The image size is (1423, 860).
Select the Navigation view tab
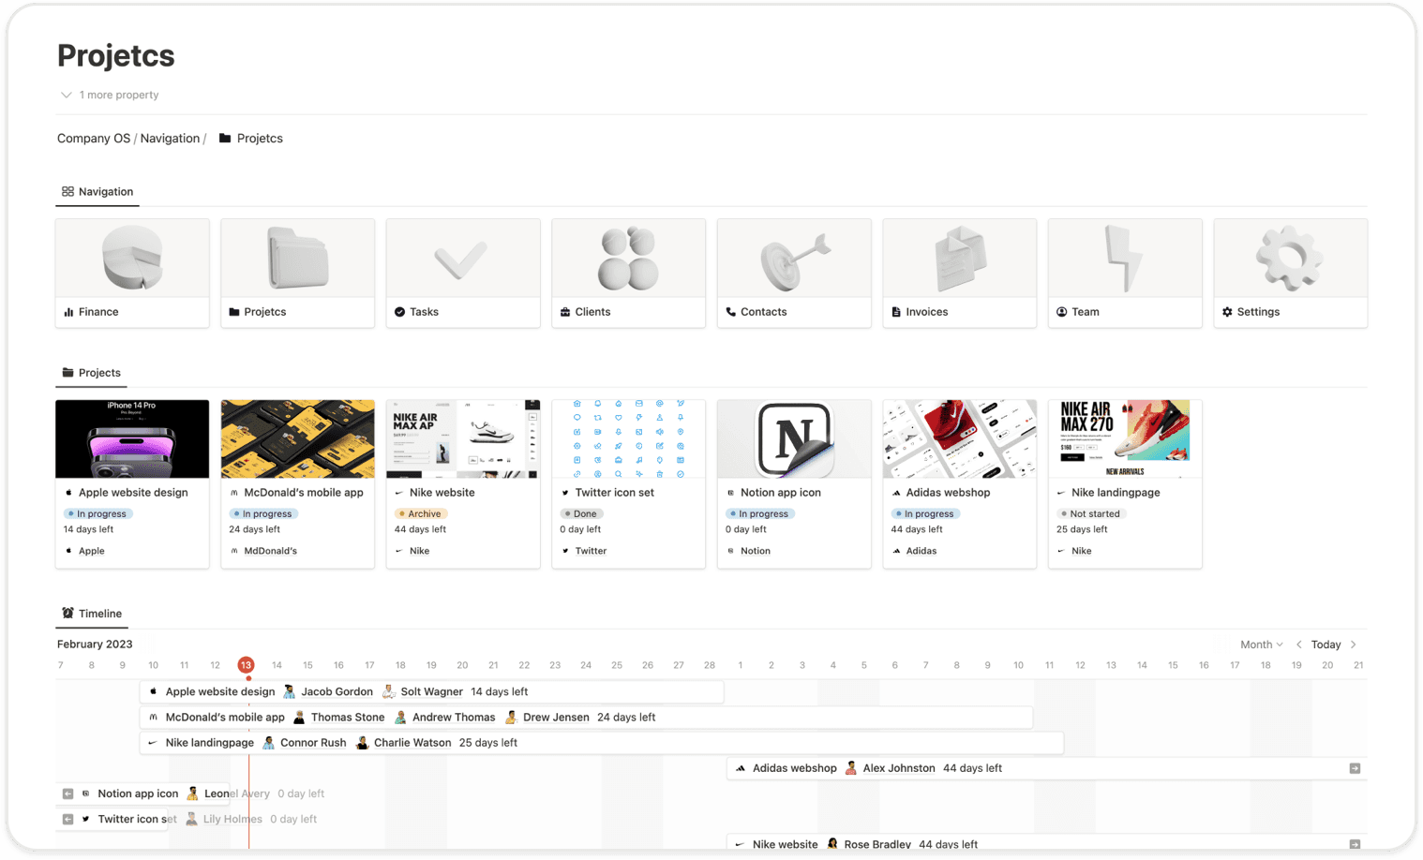coord(97,191)
